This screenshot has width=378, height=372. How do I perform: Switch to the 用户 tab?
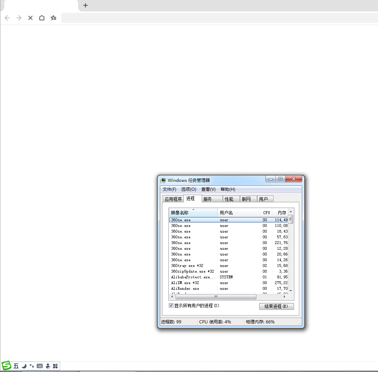tap(265, 199)
